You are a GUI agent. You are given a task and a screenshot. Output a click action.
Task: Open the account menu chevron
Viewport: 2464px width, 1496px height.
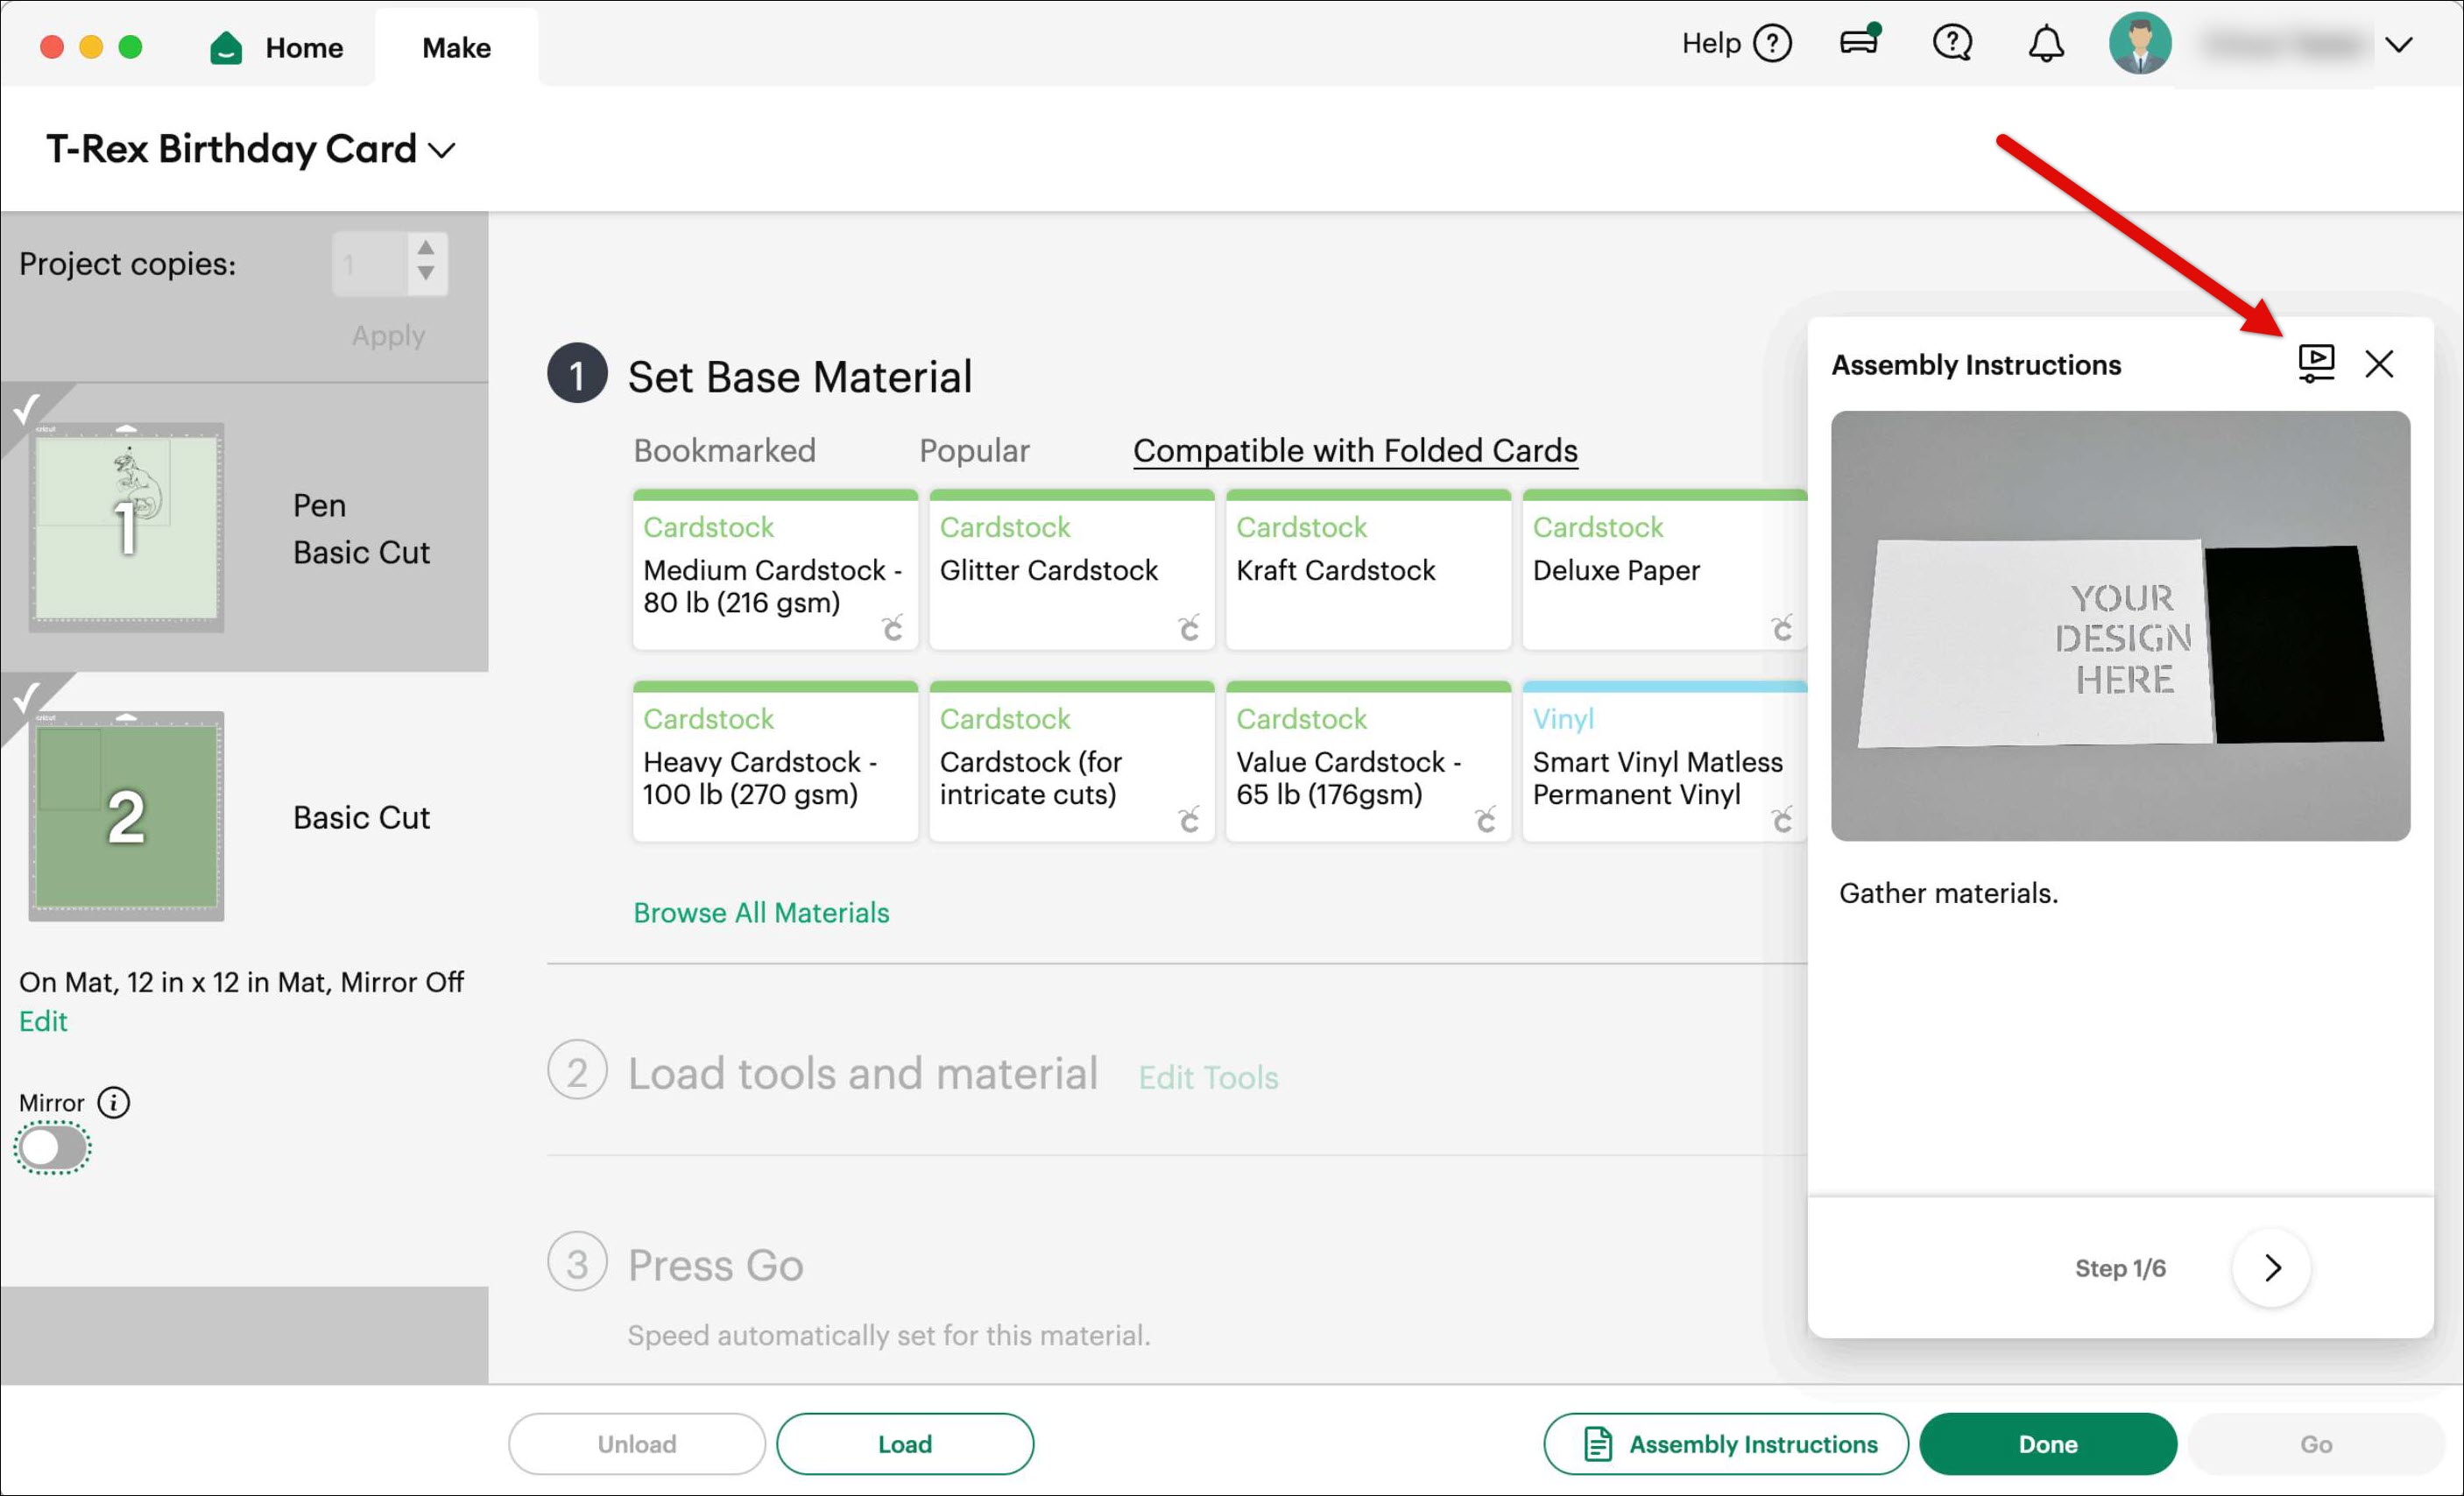coord(2398,45)
